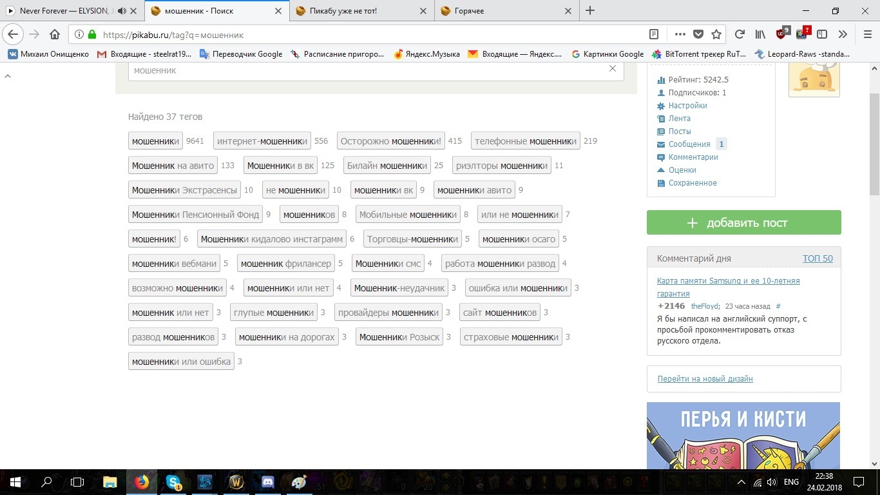The width and height of the screenshot is (880, 495).
Task: Save page to Pocket icon
Action: [x=698, y=34]
